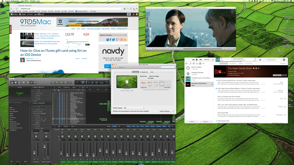This screenshot has height=165, width=294.
Task: Click the record button in Logic's transport
Action: tap(69, 82)
